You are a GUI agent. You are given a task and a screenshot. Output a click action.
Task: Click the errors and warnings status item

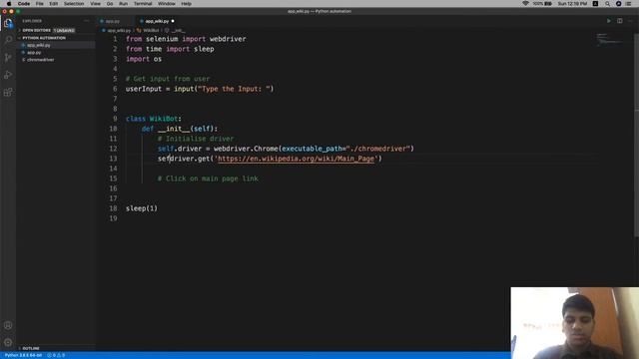pyautogui.click(x=56, y=355)
